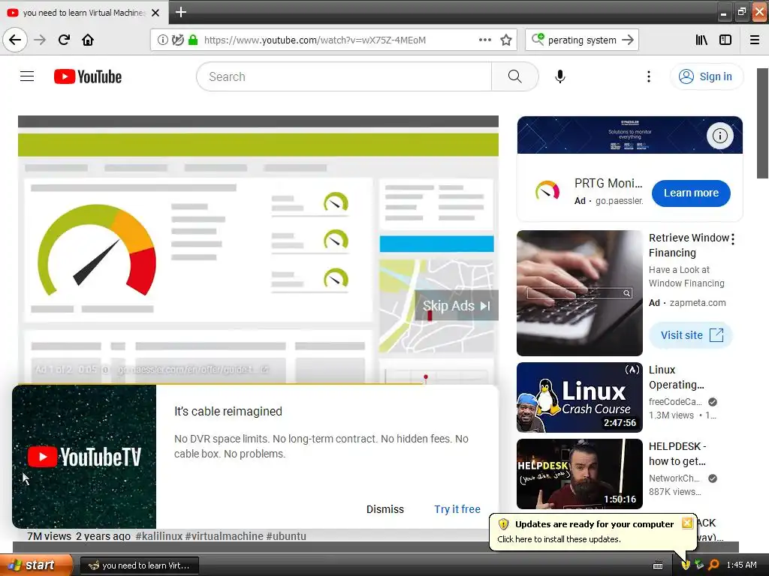Click the page vertical scrollbar thumb
This screenshot has width=769, height=576.
coord(763,124)
